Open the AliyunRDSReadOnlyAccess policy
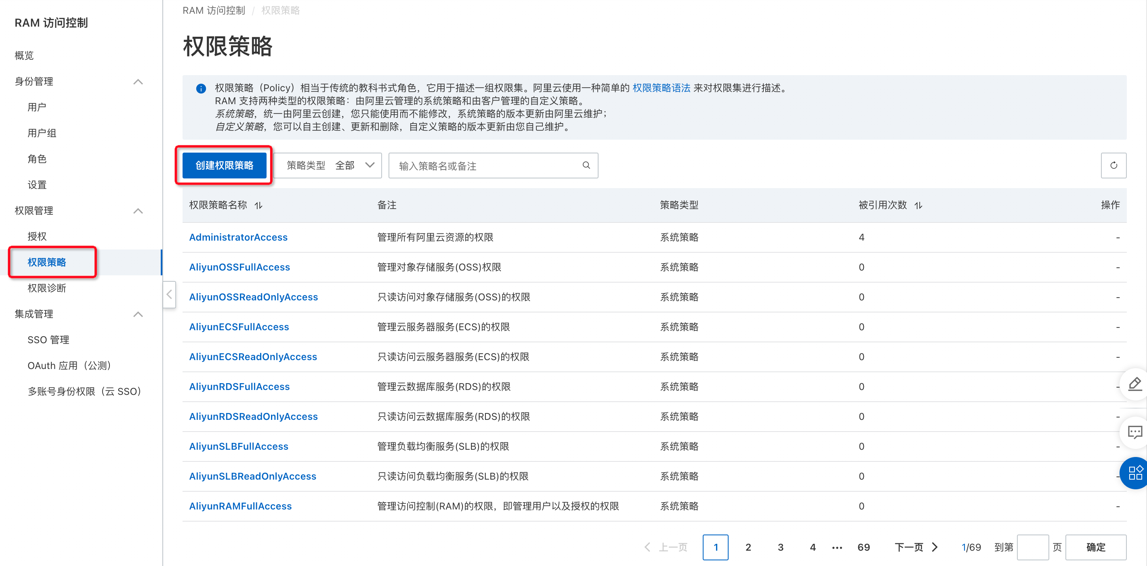The height and width of the screenshot is (566, 1147). pyautogui.click(x=253, y=416)
